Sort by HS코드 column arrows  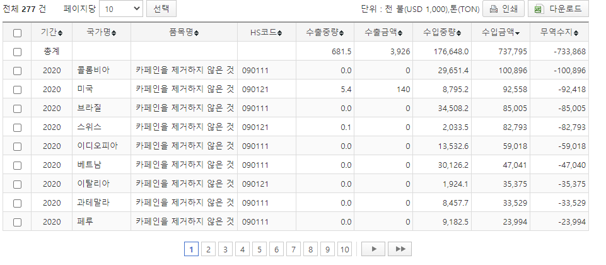pos(279,33)
